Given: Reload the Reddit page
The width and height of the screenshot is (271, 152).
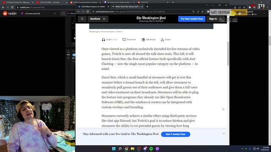Looking at the screenshot, I should pos(12,8).
